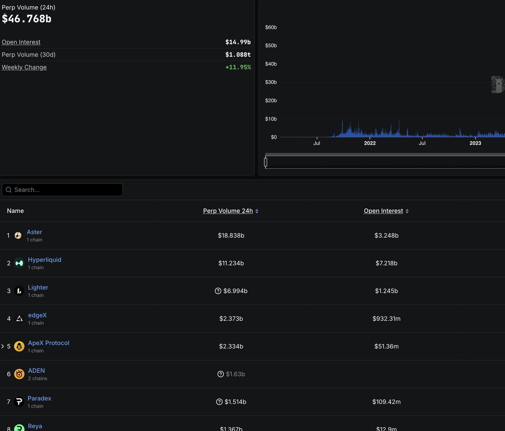Open the Aster protocol link
The width and height of the screenshot is (505, 431).
pos(35,232)
